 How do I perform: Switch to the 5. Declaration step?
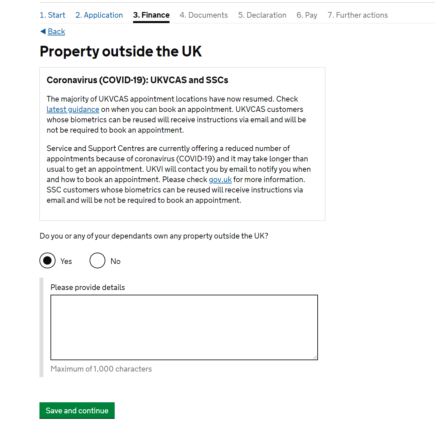tap(262, 15)
